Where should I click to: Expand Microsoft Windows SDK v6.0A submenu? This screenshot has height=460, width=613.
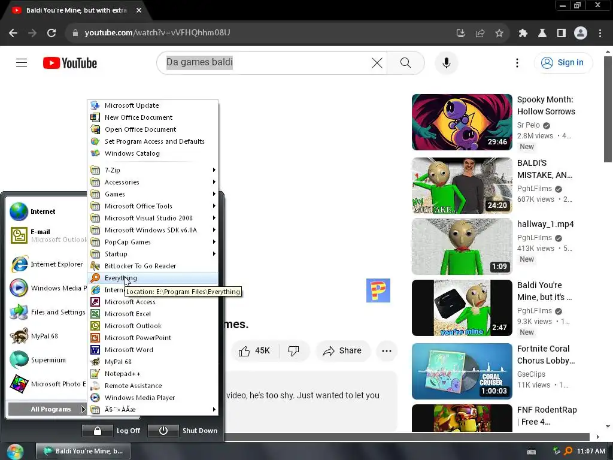pos(153,230)
